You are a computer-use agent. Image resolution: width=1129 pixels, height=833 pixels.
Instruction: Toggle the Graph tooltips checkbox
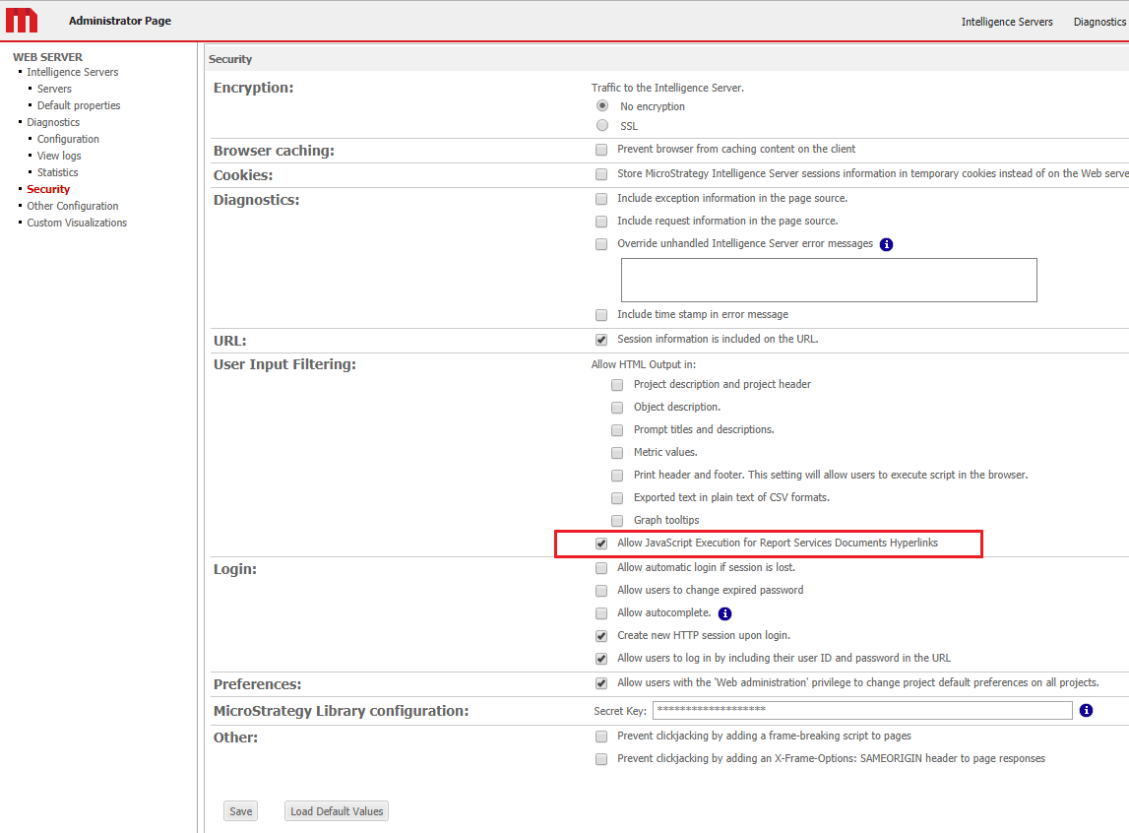pos(617,520)
